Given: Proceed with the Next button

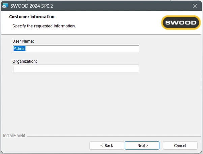Looking at the screenshot, I should pos(142,145).
